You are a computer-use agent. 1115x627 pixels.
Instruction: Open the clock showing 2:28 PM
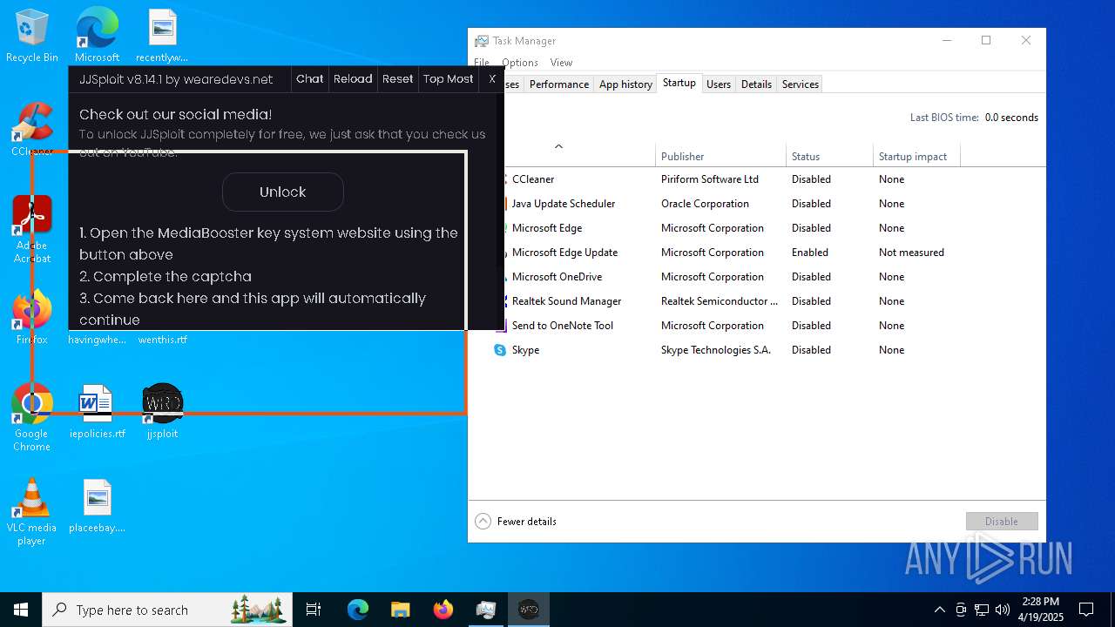1041,610
